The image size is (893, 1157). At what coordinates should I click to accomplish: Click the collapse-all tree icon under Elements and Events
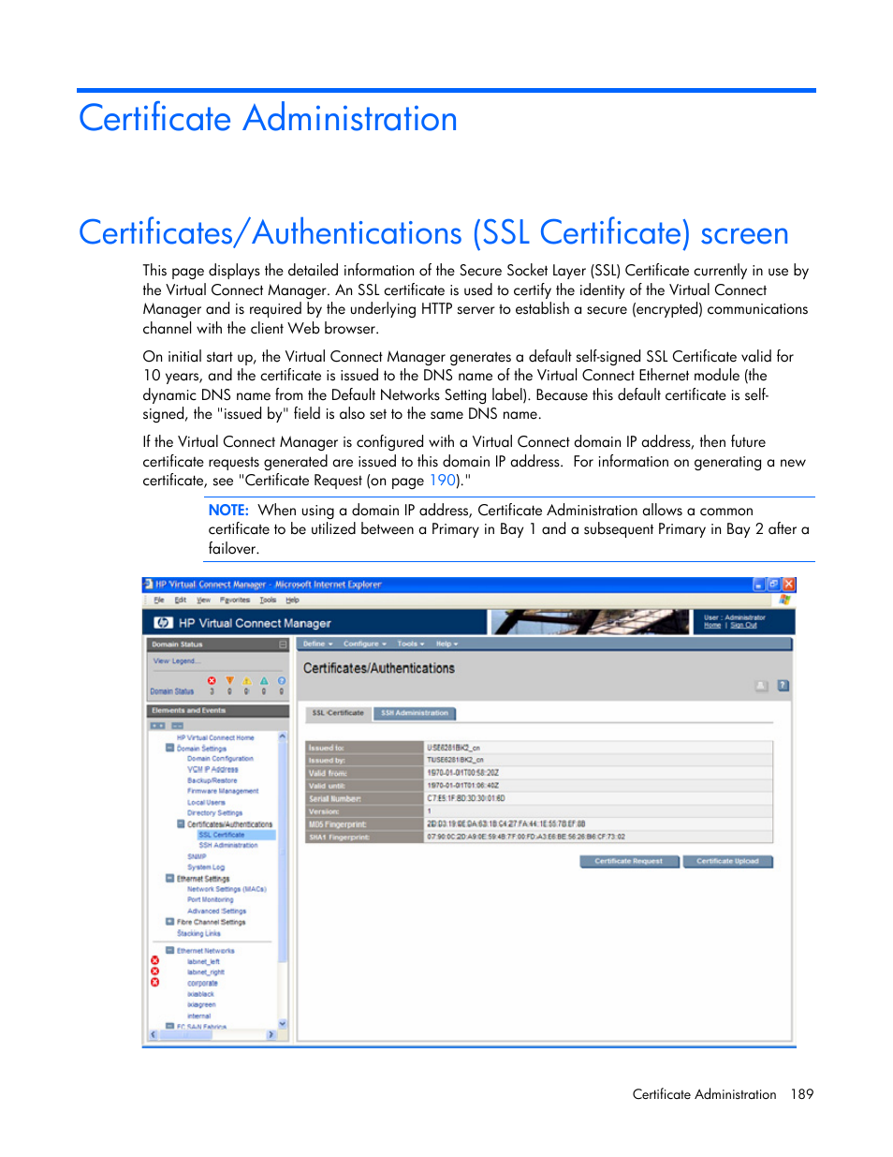point(177,725)
